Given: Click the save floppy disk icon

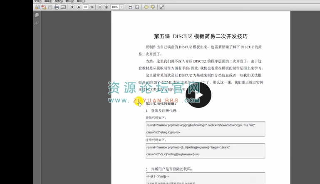Looking at the screenshot, I should (50, 7).
